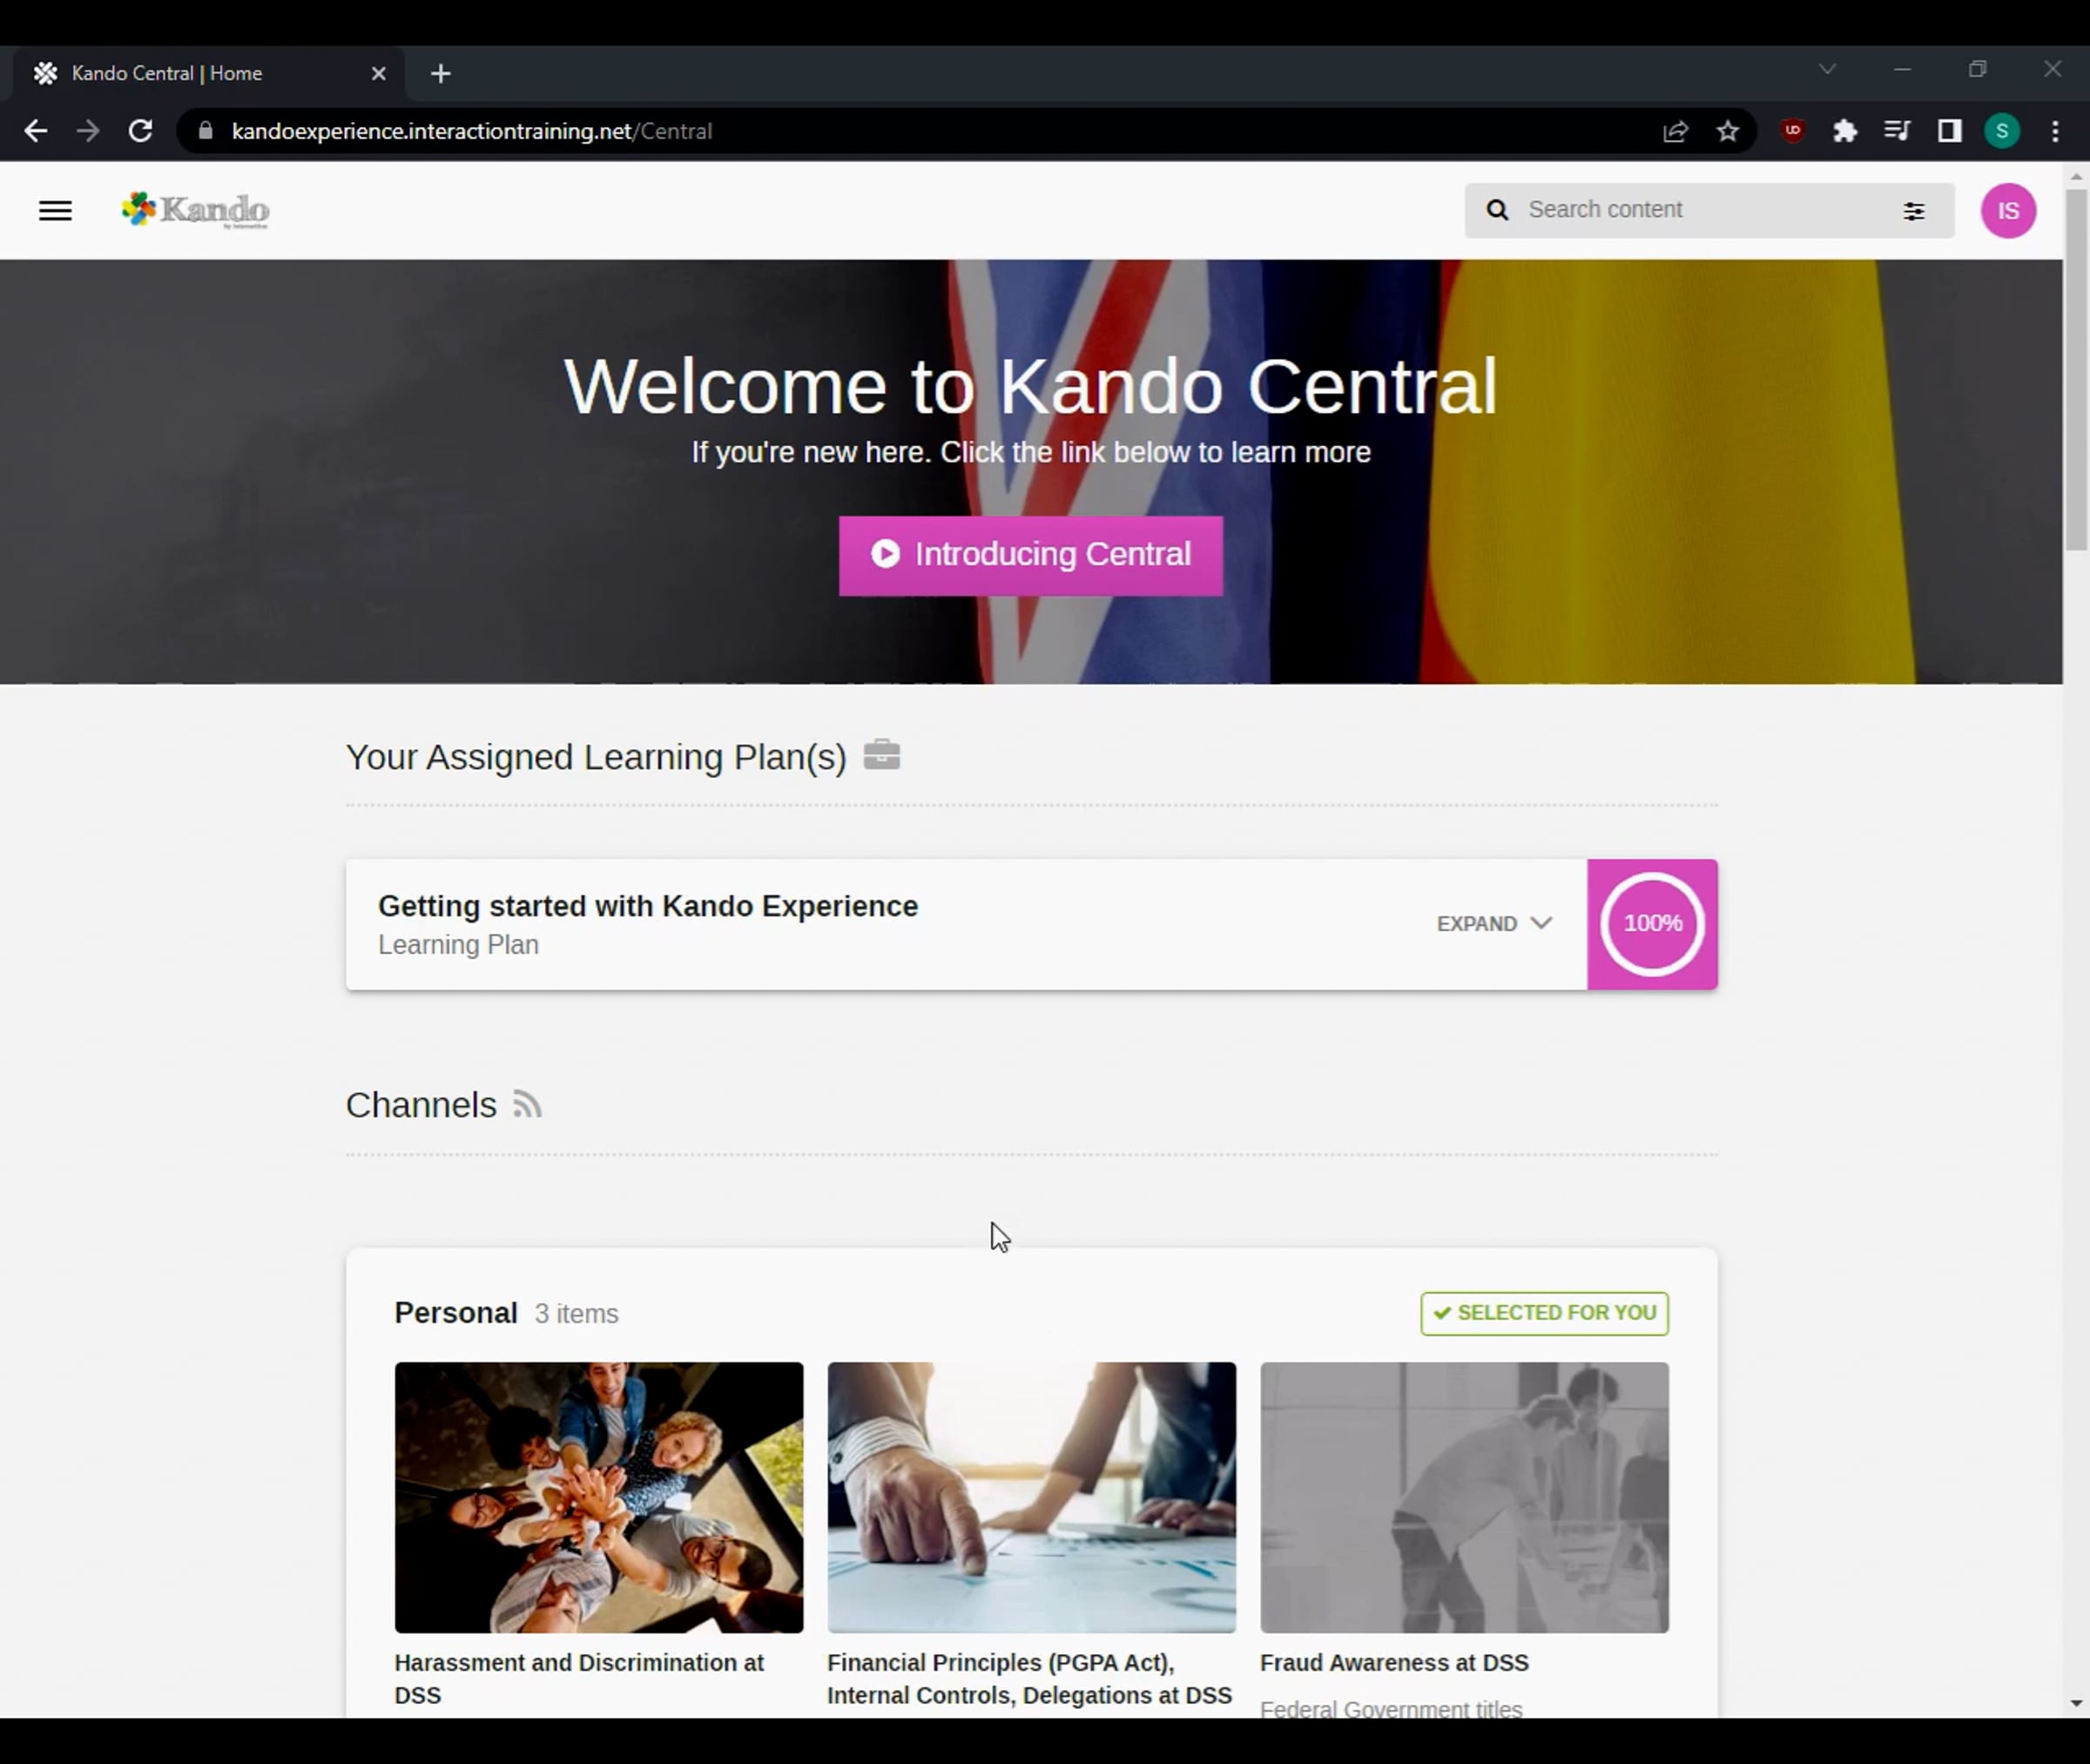Image resolution: width=2090 pixels, height=1764 pixels.
Task: Open the IS user avatar menu
Action: tap(2008, 211)
